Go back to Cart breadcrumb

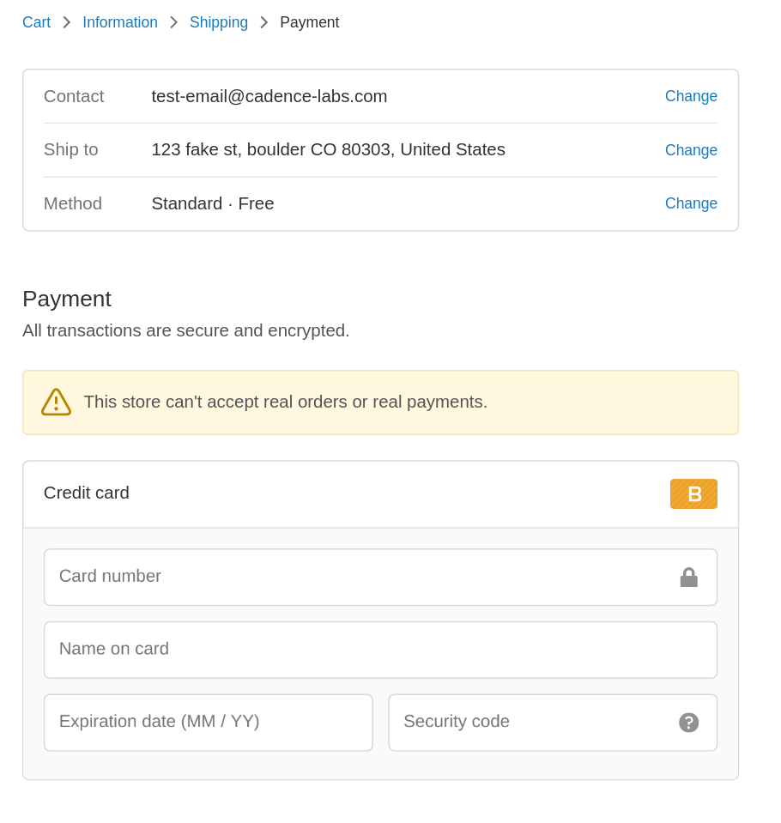coord(36,22)
